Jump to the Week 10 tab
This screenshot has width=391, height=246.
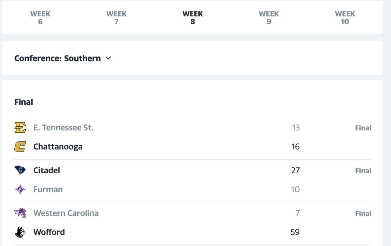tap(345, 18)
